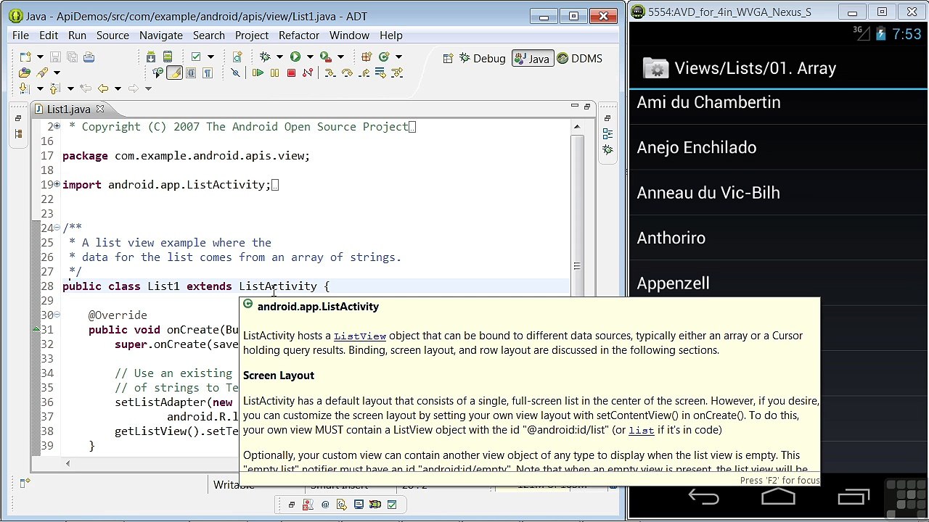Screen dimensions: 929x522
Task: Click the Resume debug icon
Action: point(258,73)
